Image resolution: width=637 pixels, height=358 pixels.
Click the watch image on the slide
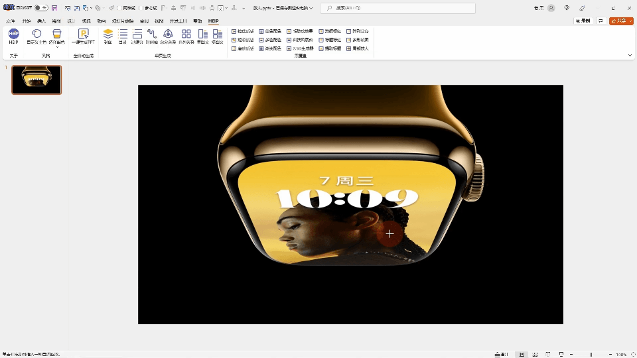[350, 175]
